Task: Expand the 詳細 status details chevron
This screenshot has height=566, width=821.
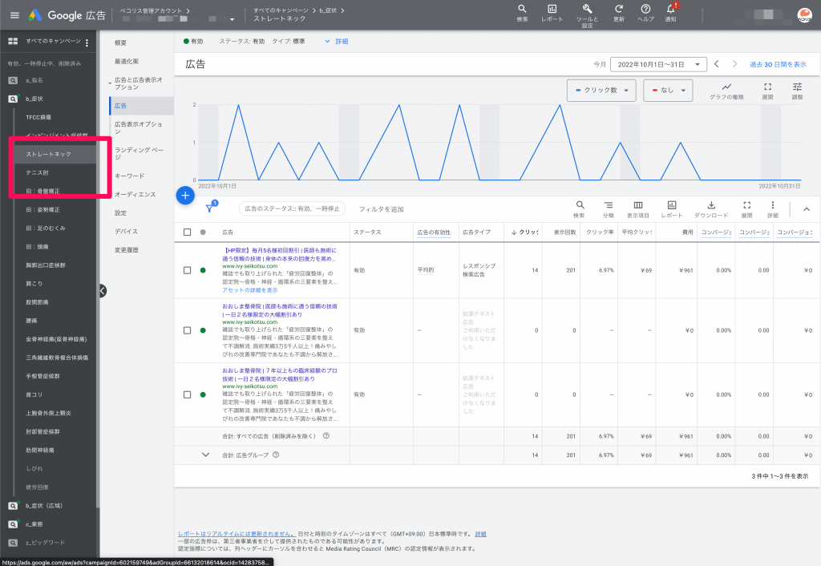Action: [x=328, y=41]
